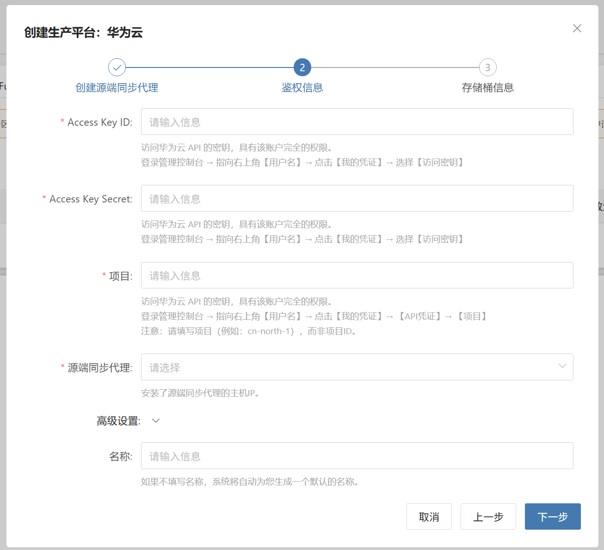The image size is (604, 550).
Task: Focus the Access Key ID input field
Action: pos(356,122)
